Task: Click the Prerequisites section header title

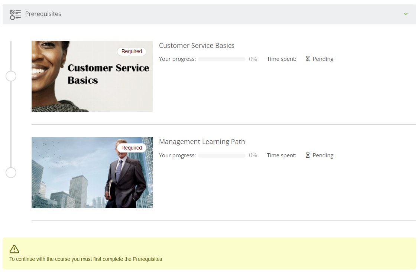Action: (43, 14)
